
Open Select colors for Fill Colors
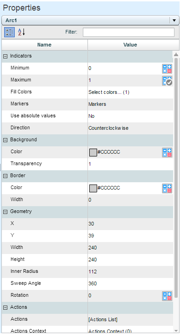109,92
